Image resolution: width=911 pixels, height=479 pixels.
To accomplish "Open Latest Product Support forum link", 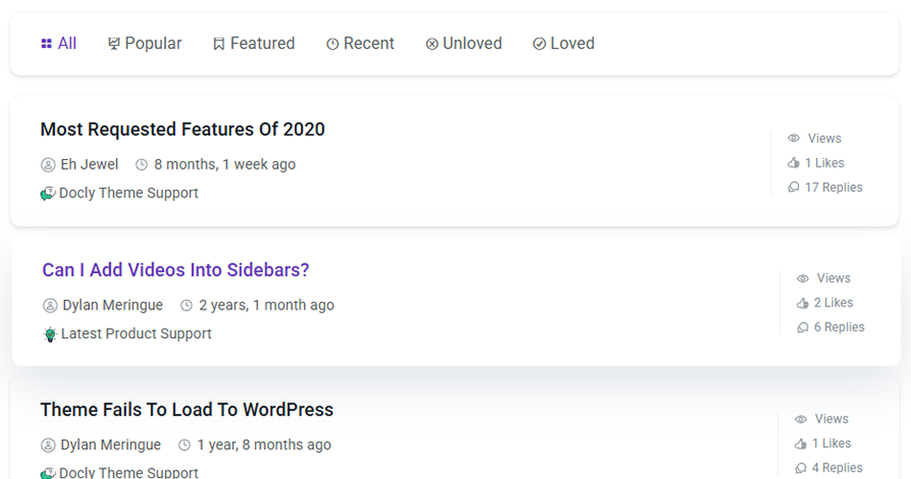I will pyautogui.click(x=136, y=333).
